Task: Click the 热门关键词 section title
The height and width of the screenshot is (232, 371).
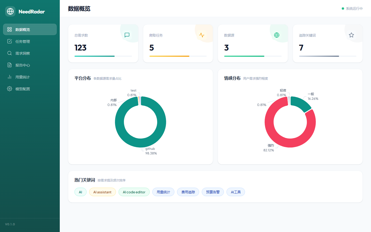Action: coord(85,180)
